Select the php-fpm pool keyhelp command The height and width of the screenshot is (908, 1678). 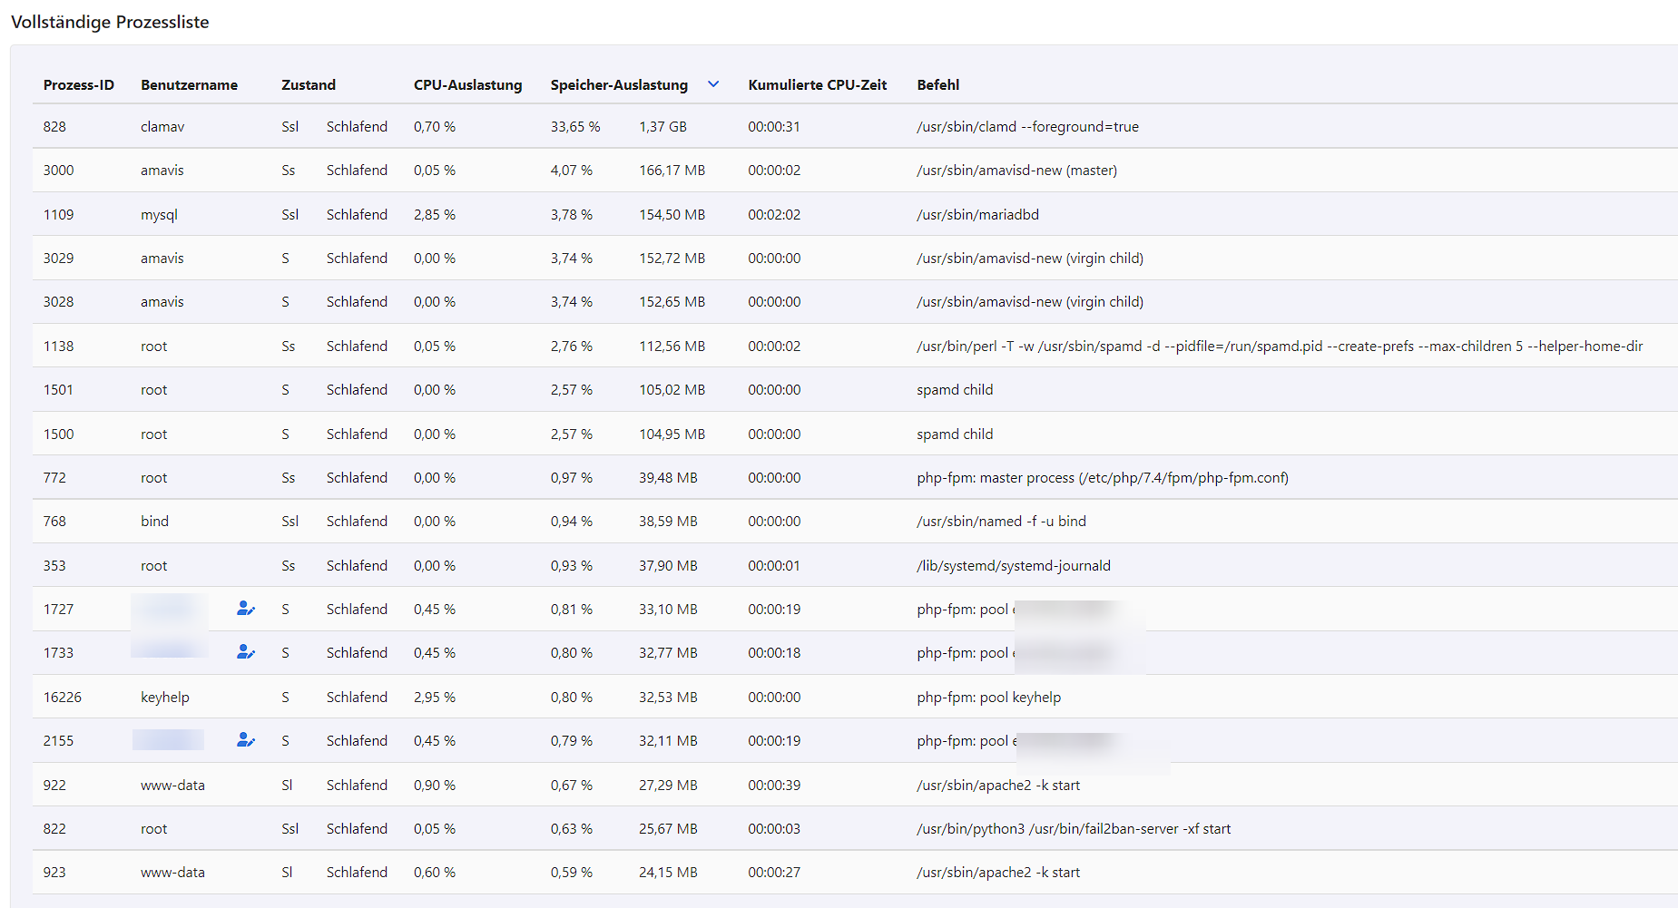click(988, 698)
